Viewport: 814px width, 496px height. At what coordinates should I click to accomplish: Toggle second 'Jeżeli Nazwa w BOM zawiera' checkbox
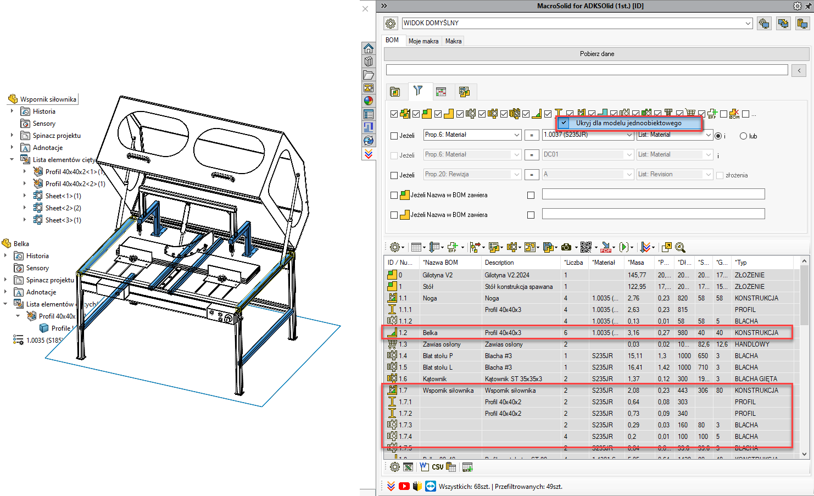[394, 215]
